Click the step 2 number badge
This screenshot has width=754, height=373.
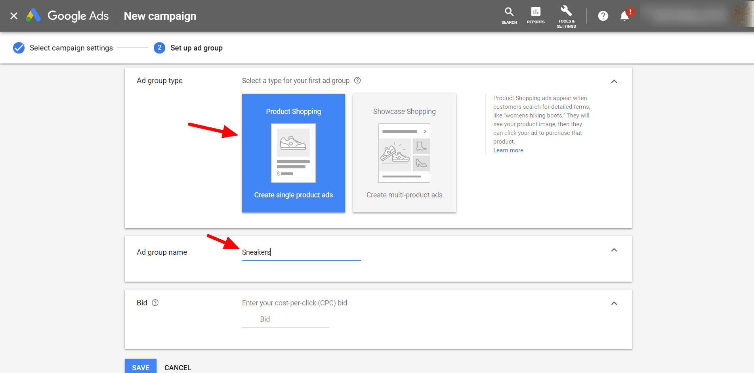pyautogui.click(x=159, y=48)
